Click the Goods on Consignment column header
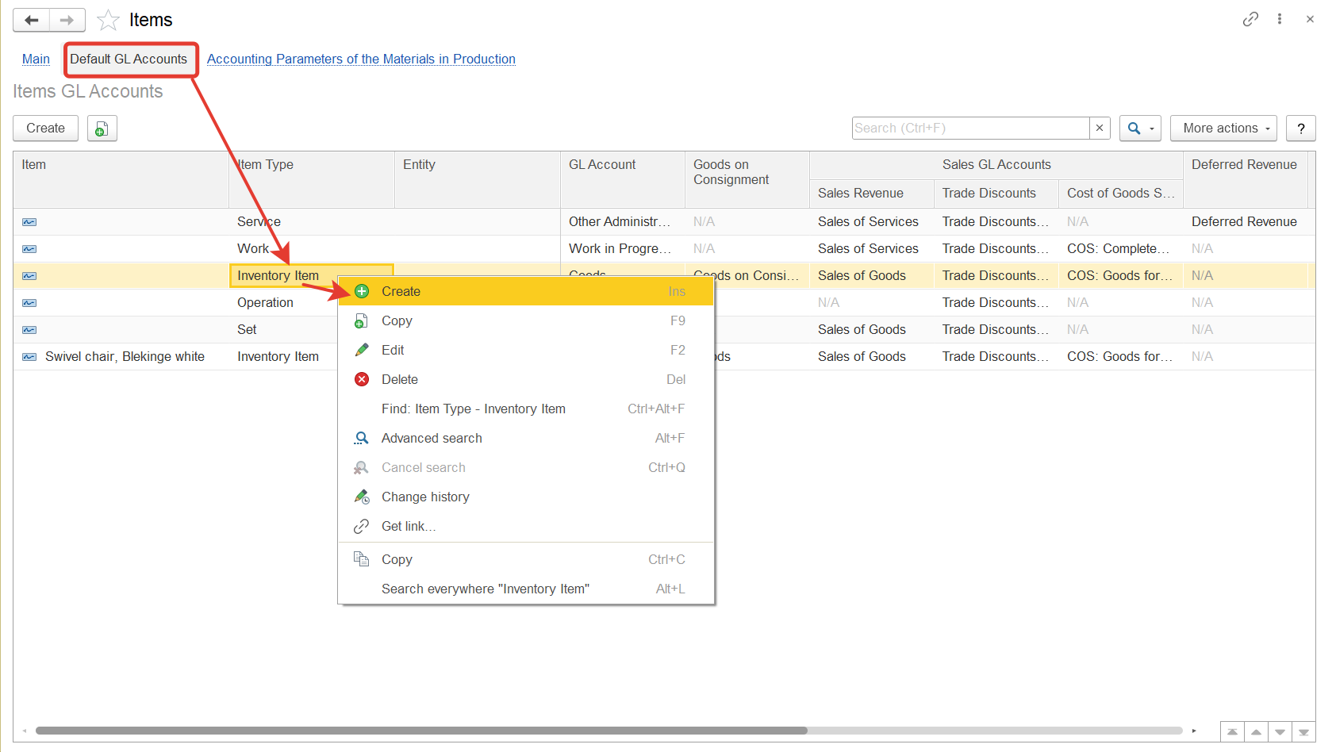Image resolution: width=1336 pixels, height=752 pixels. click(x=747, y=179)
